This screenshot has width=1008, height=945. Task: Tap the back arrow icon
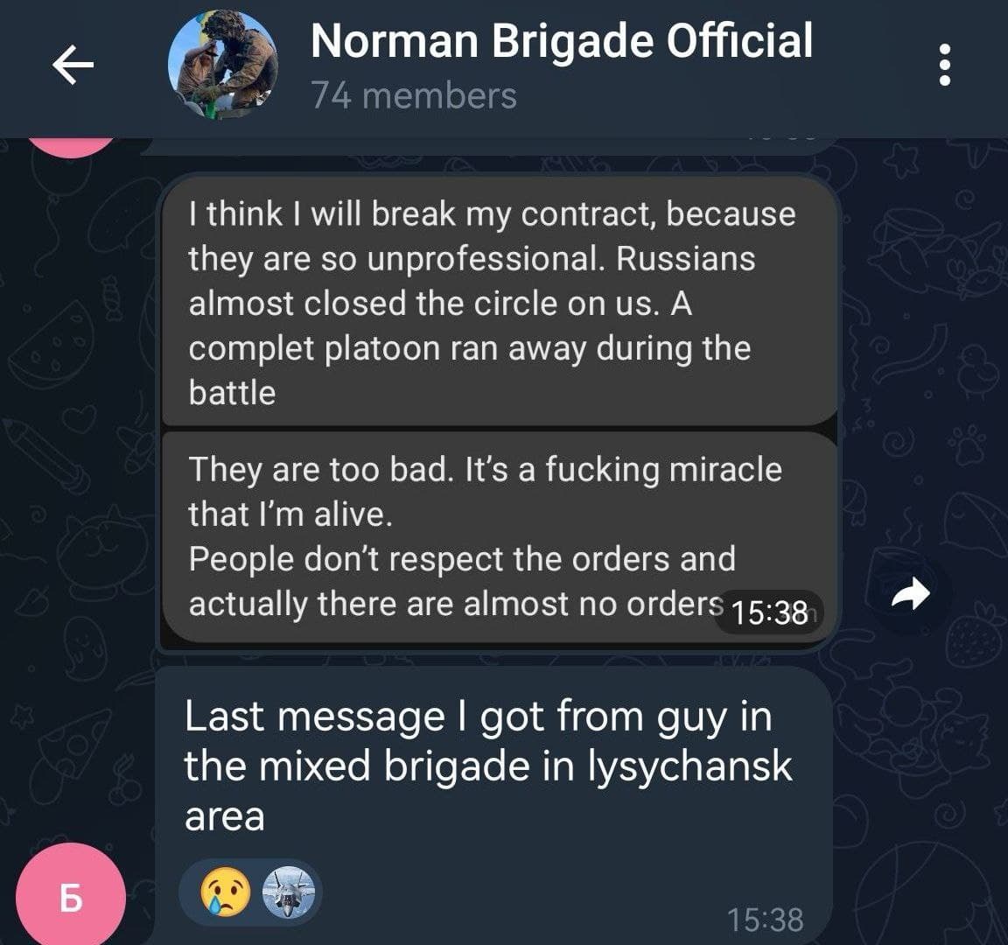[73, 64]
